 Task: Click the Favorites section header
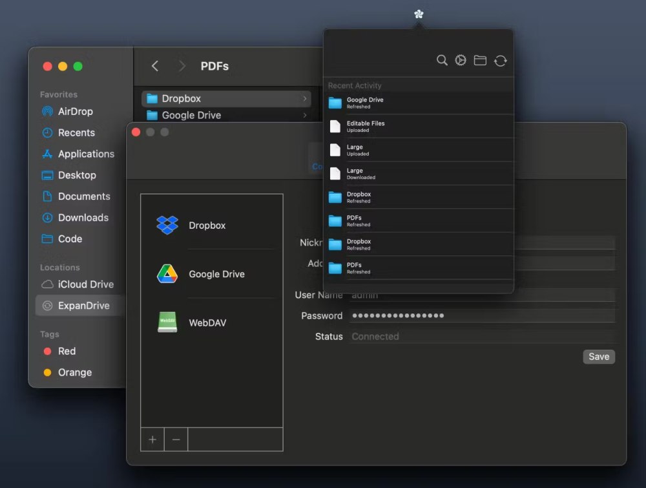point(59,94)
